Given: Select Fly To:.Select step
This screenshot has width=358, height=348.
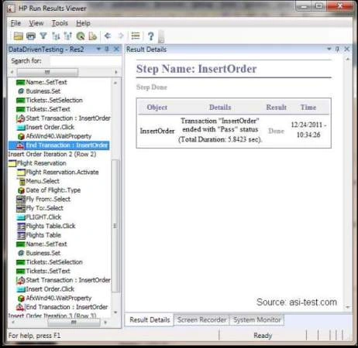Looking at the screenshot, I should pyautogui.click(x=40, y=208).
